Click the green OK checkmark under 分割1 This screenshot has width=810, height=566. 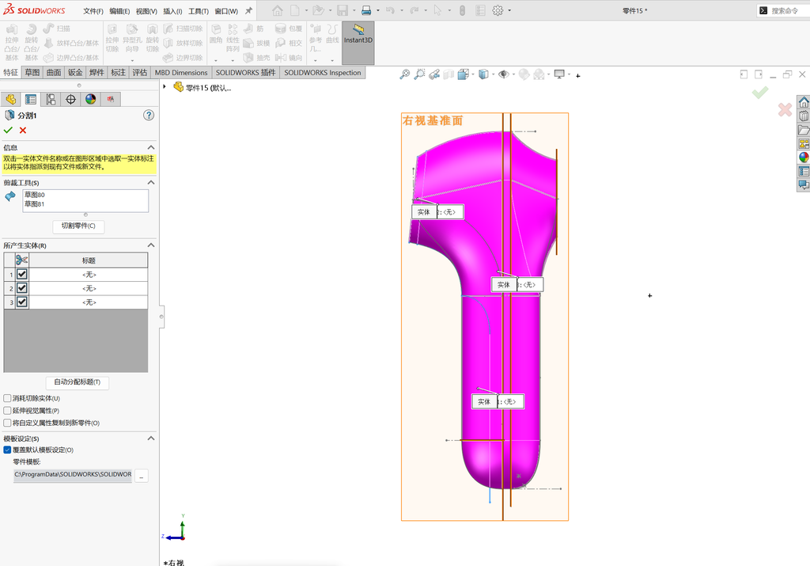pyautogui.click(x=8, y=131)
